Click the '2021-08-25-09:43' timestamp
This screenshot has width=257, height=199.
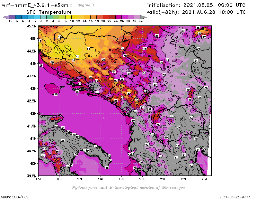pos(235,197)
